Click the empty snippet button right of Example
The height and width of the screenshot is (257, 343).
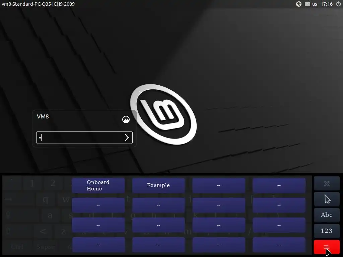click(219, 185)
